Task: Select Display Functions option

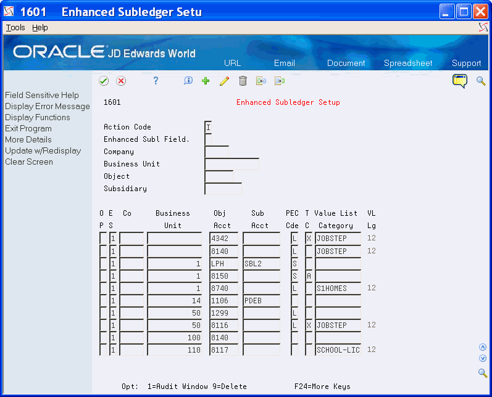Action: click(37, 117)
